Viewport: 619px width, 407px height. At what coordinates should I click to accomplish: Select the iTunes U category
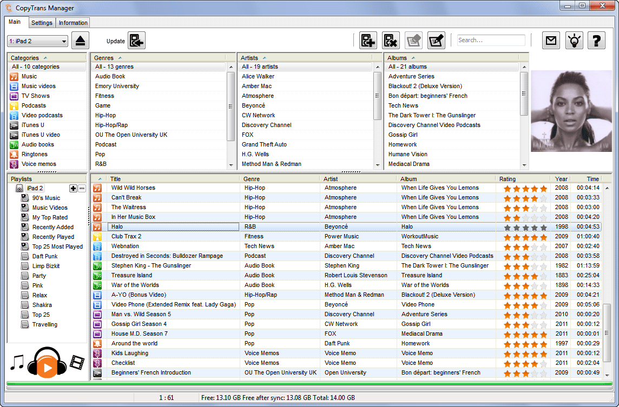tap(47, 125)
